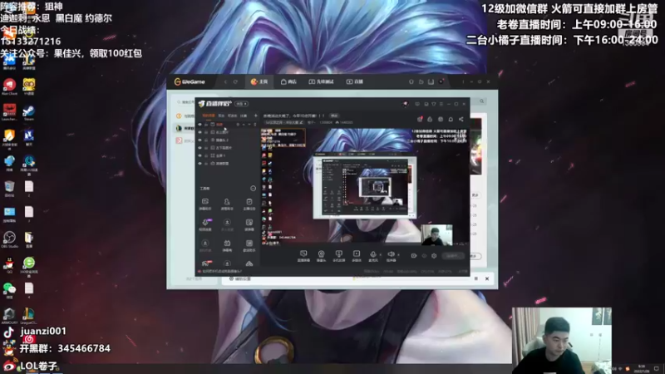Screen dimensions: 665x374
Task: Delete the highlighted source with trash icon
Action: click(x=255, y=124)
